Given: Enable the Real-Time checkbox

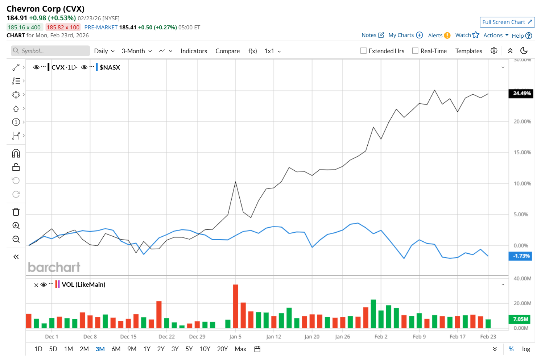Looking at the screenshot, I should coord(415,51).
